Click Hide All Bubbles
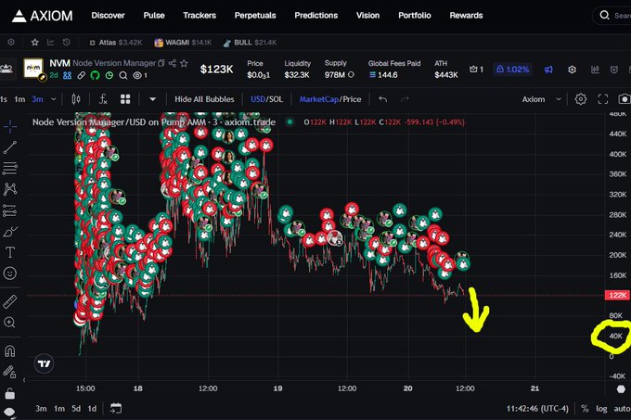Viewport: 631px width, 420px height. (204, 99)
